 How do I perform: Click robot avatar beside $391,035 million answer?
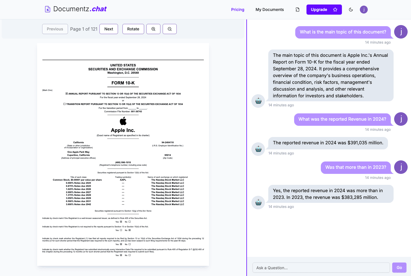pos(258,149)
